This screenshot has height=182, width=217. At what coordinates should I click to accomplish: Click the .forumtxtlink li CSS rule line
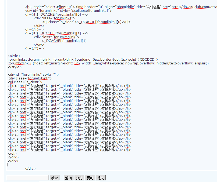click(x=108, y=63)
